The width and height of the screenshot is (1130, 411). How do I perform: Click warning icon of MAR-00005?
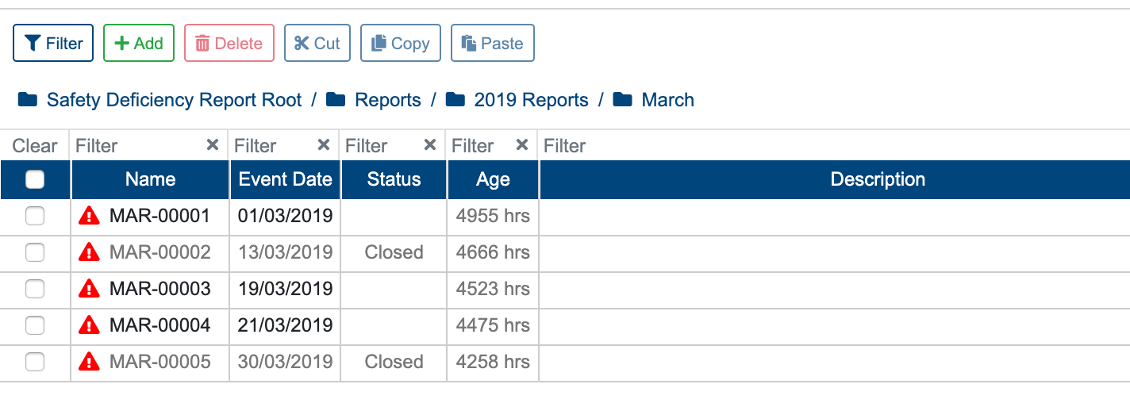pos(90,361)
